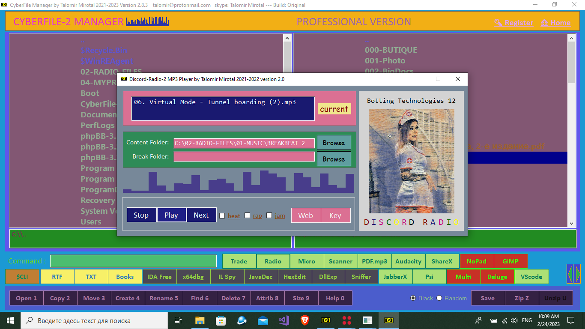The height and width of the screenshot is (329, 585).
Task: Open Brave browser from the taskbar
Action: point(304,320)
